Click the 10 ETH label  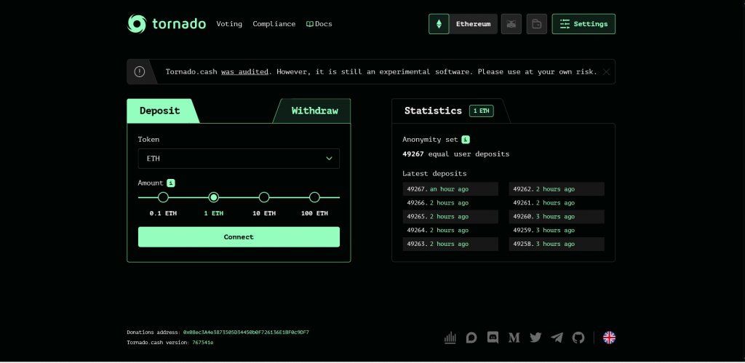pyautogui.click(x=264, y=213)
